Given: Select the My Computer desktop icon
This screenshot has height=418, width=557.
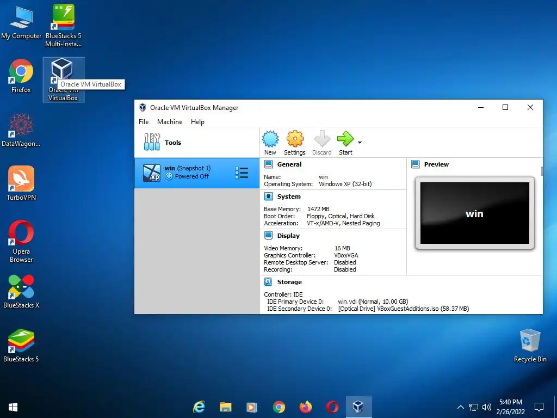Looking at the screenshot, I should pyautogui.click(x=21, y=22).
